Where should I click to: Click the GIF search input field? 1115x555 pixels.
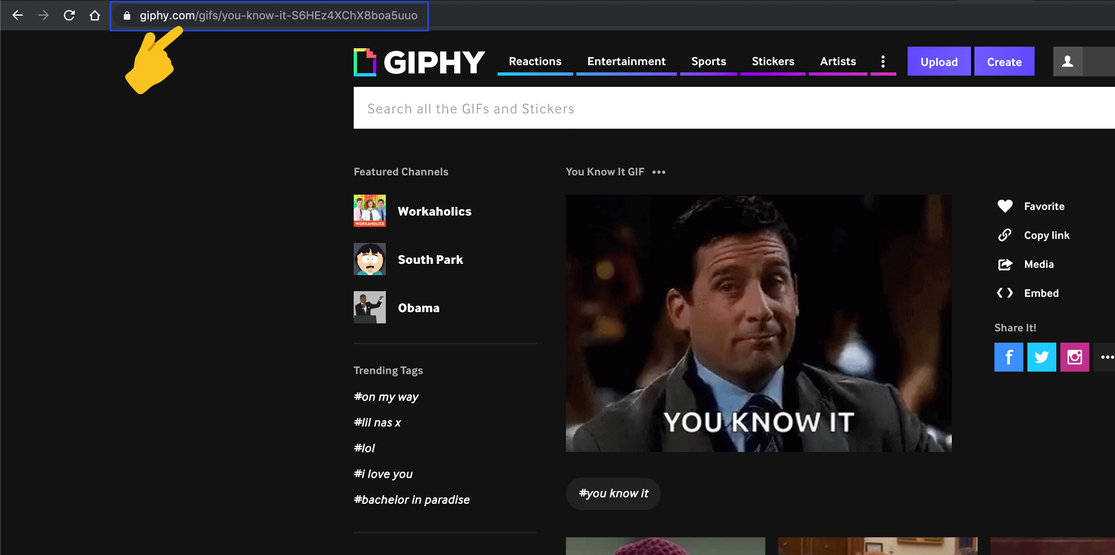click(x=606, y=108)
